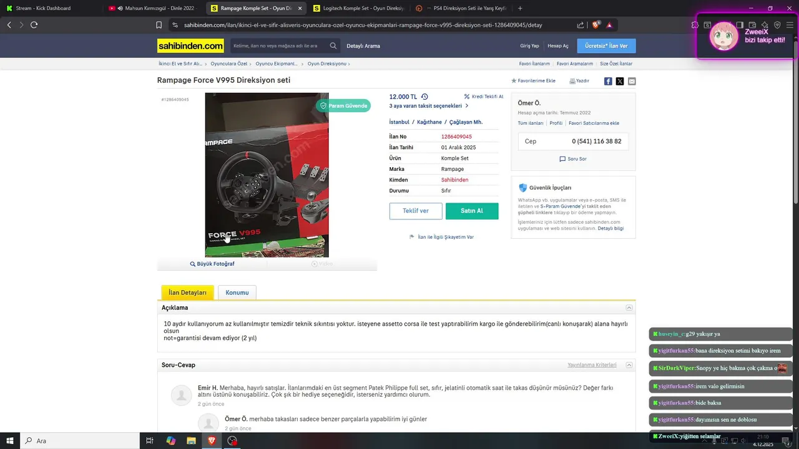
Task: Click the share icon in the address bar
Action: pos(581,25)
